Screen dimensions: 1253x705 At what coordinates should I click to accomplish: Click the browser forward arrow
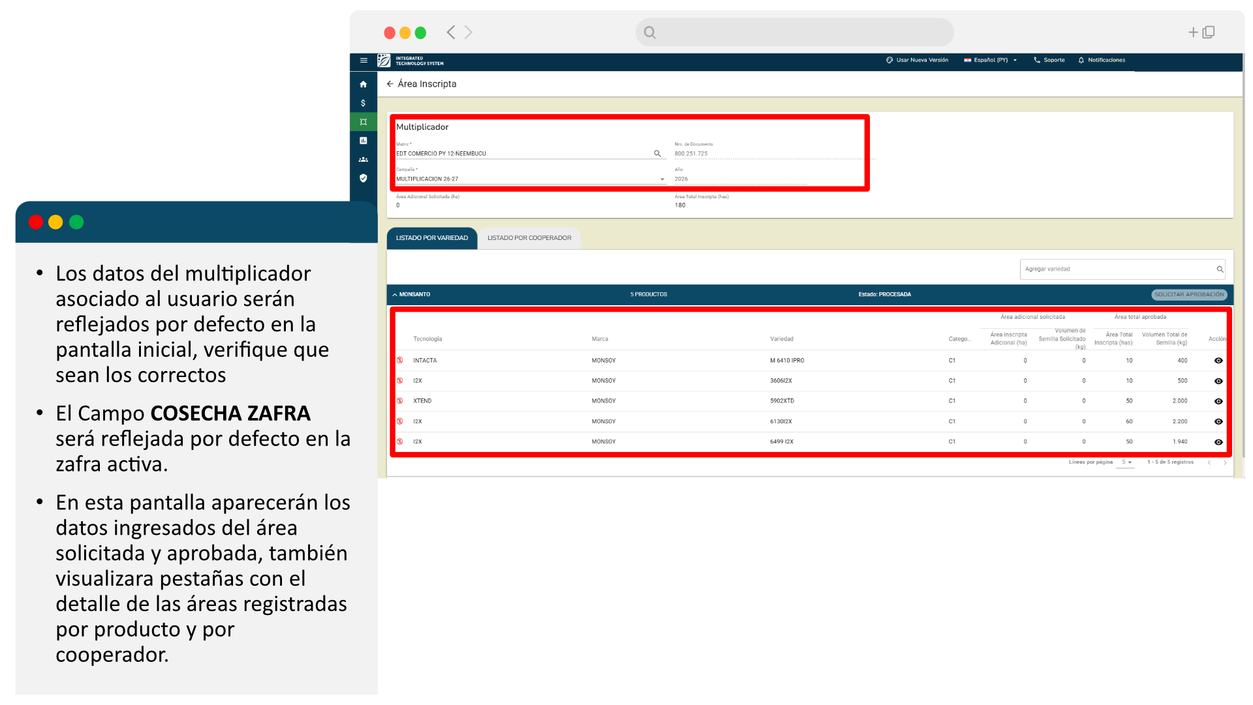[x=469, y=33]
